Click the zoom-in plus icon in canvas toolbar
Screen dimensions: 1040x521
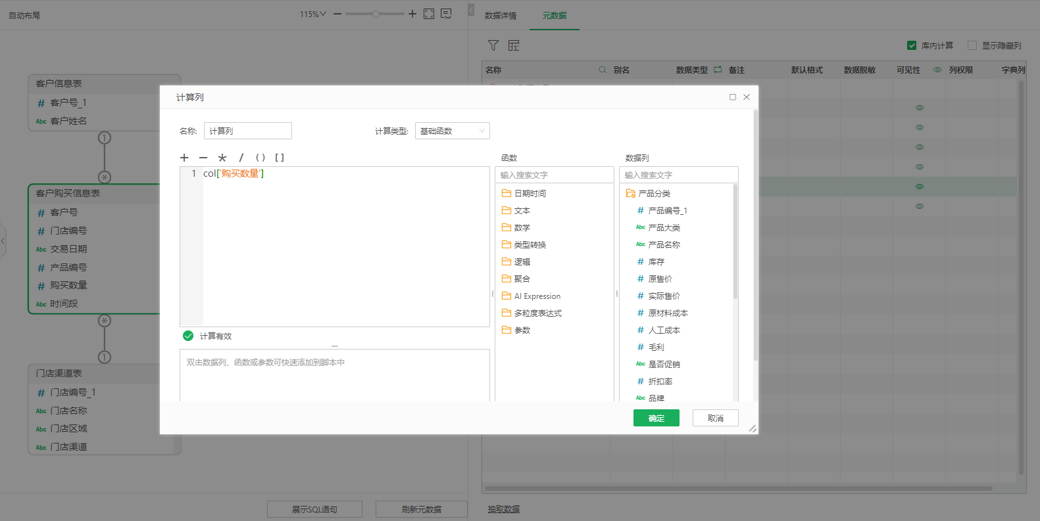(x=412, y=14)
